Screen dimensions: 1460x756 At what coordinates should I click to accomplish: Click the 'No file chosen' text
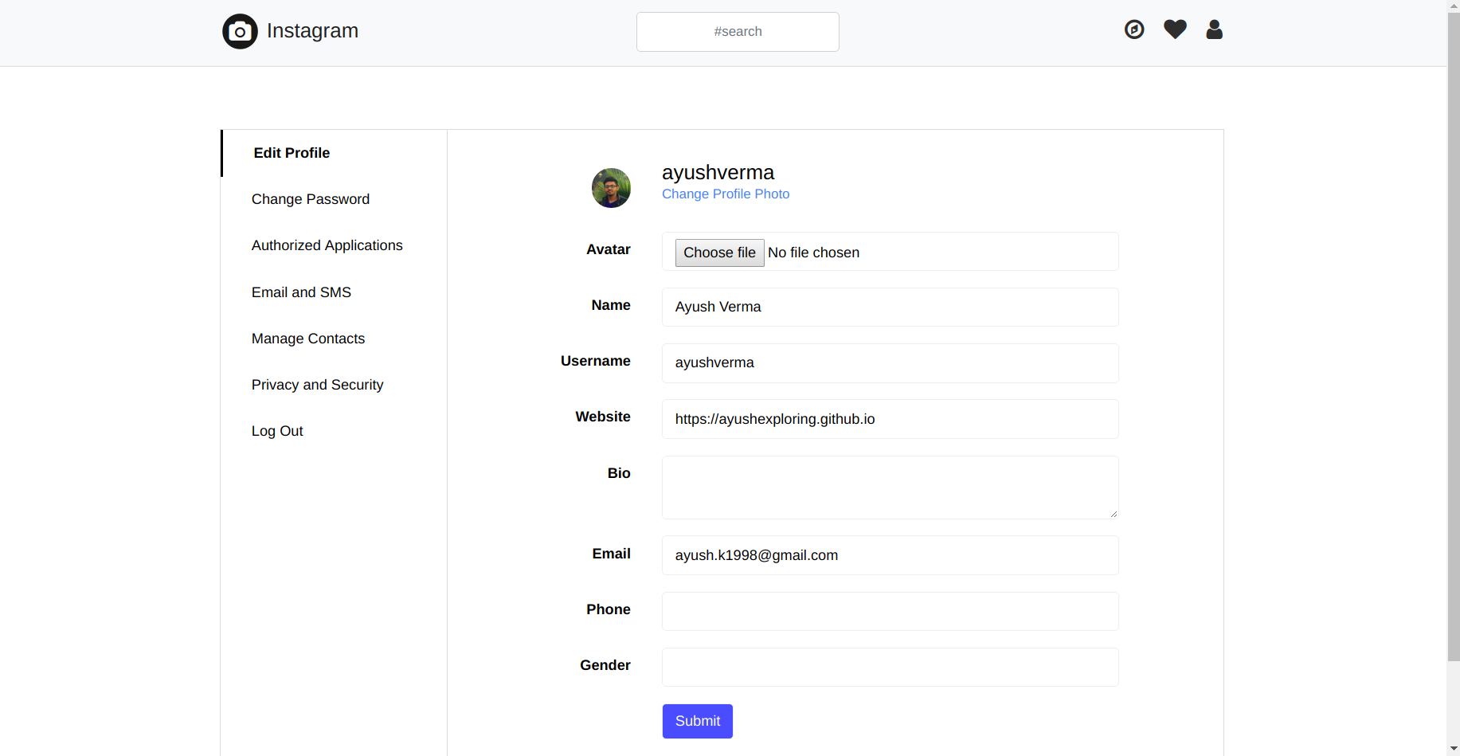[813, 253]
